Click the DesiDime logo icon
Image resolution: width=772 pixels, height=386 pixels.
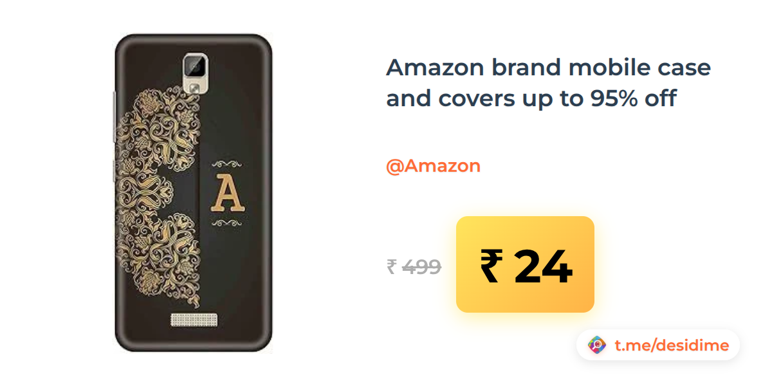597,345
